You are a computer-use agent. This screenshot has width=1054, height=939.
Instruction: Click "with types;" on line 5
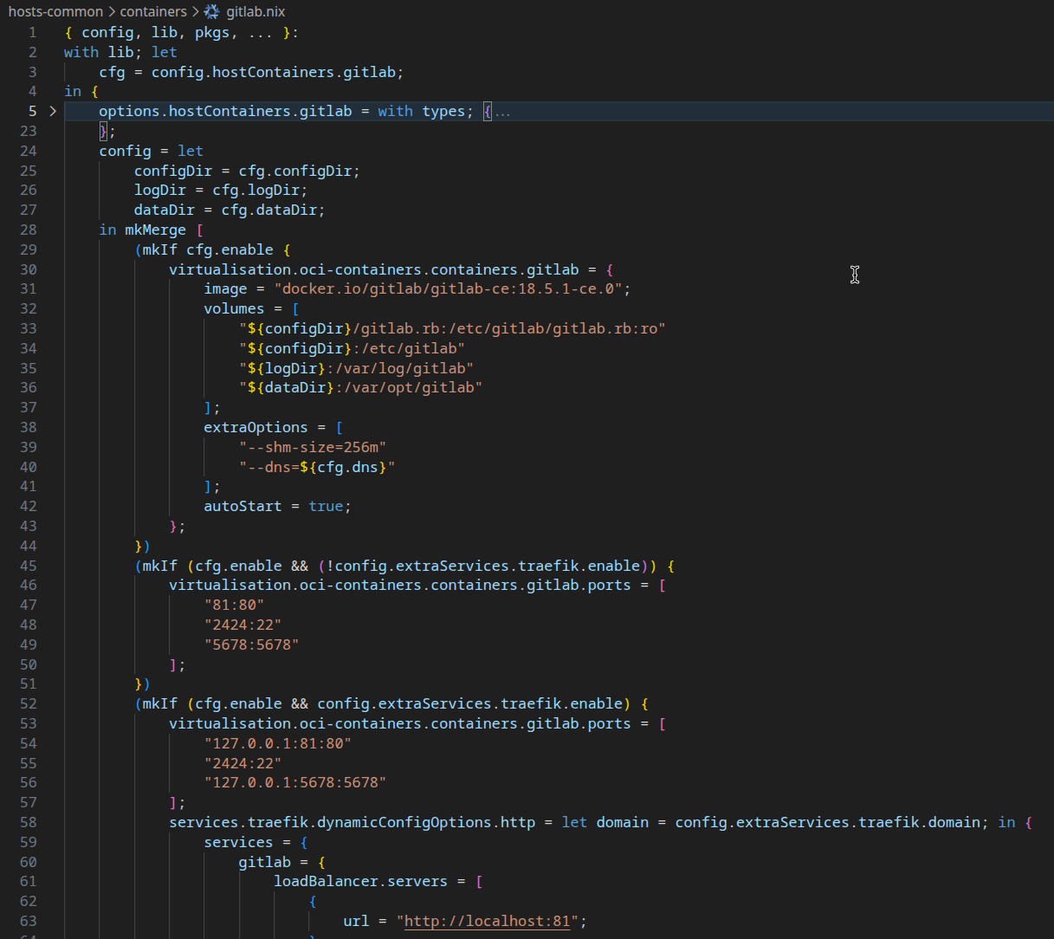tap(426, 111)
